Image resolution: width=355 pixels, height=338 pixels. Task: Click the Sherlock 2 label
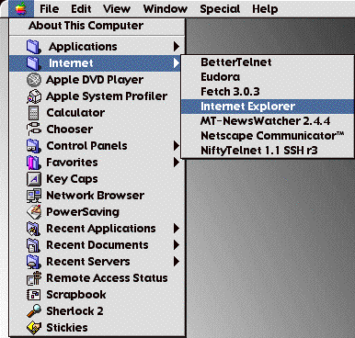(74, 311)
